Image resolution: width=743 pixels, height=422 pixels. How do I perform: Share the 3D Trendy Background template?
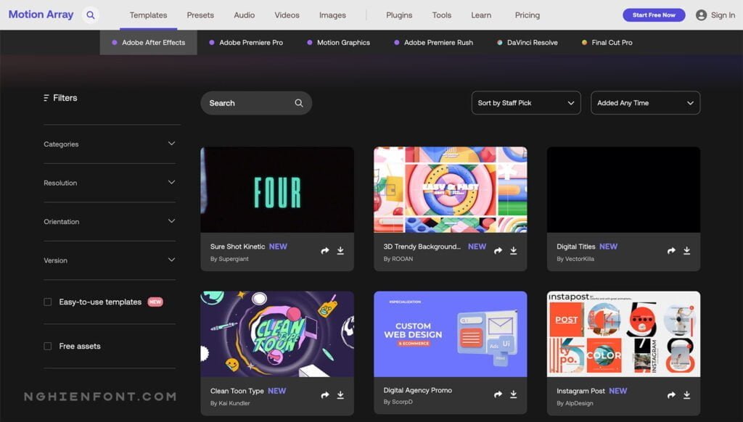498,251
